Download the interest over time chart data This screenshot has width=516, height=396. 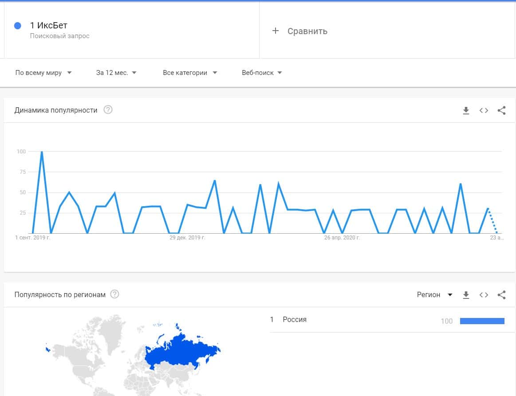coord(466,110)
